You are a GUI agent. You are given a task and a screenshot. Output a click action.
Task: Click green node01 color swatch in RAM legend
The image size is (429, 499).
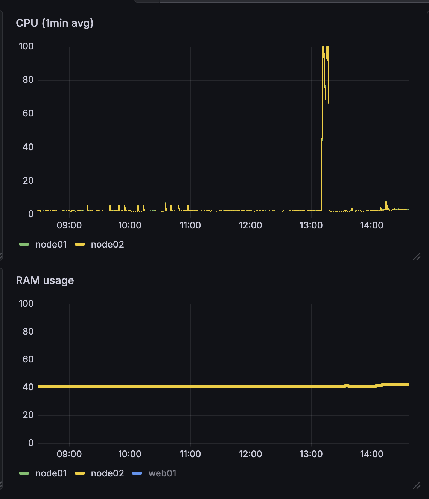point(24,473)
